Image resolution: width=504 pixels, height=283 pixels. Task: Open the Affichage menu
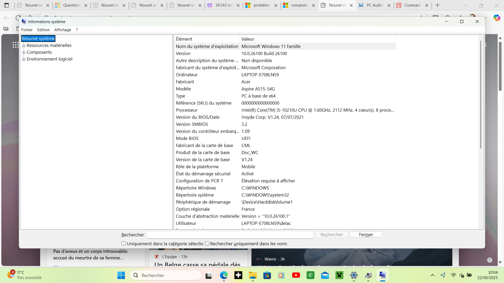(x=62, y=30)
